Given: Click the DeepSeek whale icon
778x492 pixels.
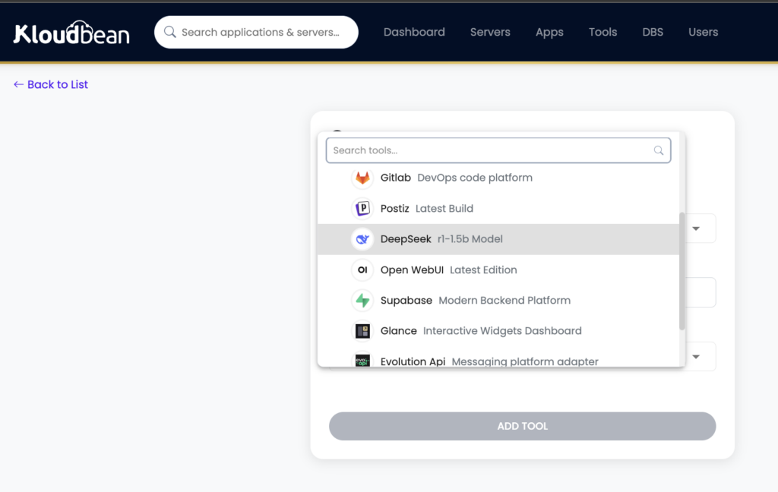Looking at the screenshot, I should [x=362, y=239].
